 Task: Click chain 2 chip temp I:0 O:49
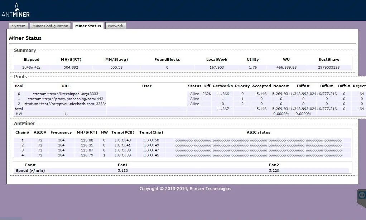point(151,145)
